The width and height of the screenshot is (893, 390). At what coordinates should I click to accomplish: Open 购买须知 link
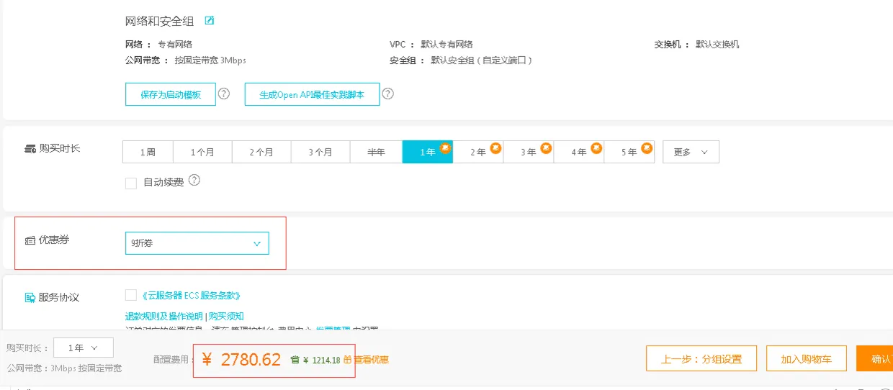226,316
